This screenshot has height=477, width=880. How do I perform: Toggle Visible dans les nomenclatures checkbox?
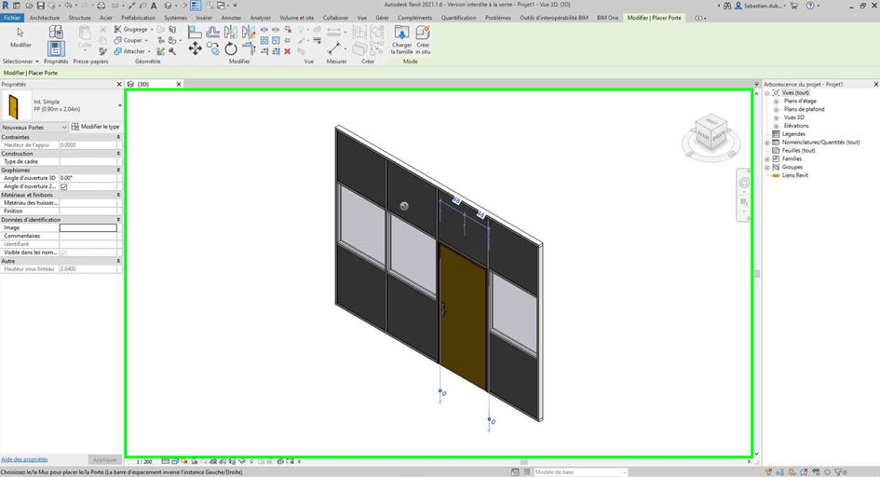click(x=63, y=252)
